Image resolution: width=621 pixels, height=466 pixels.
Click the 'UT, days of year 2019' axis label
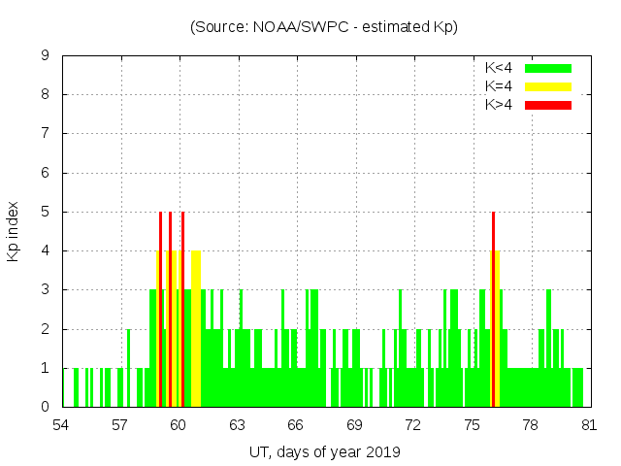pos(324,451)
